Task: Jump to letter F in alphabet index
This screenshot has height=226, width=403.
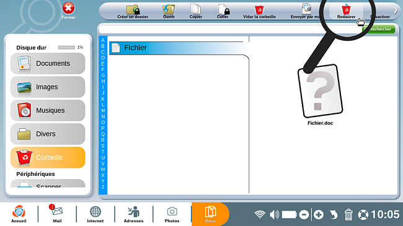Action: [103, 69]
